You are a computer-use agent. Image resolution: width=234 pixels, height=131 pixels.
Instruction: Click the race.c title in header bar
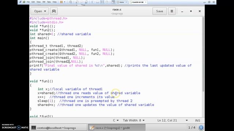(x=117, y=9)
